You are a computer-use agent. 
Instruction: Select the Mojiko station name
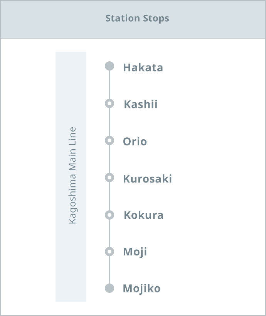[x=141, y=289]
